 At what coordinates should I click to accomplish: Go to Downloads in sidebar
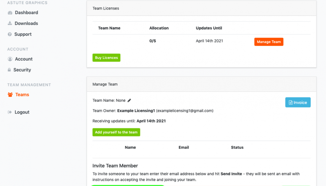(x=26, y=23)
